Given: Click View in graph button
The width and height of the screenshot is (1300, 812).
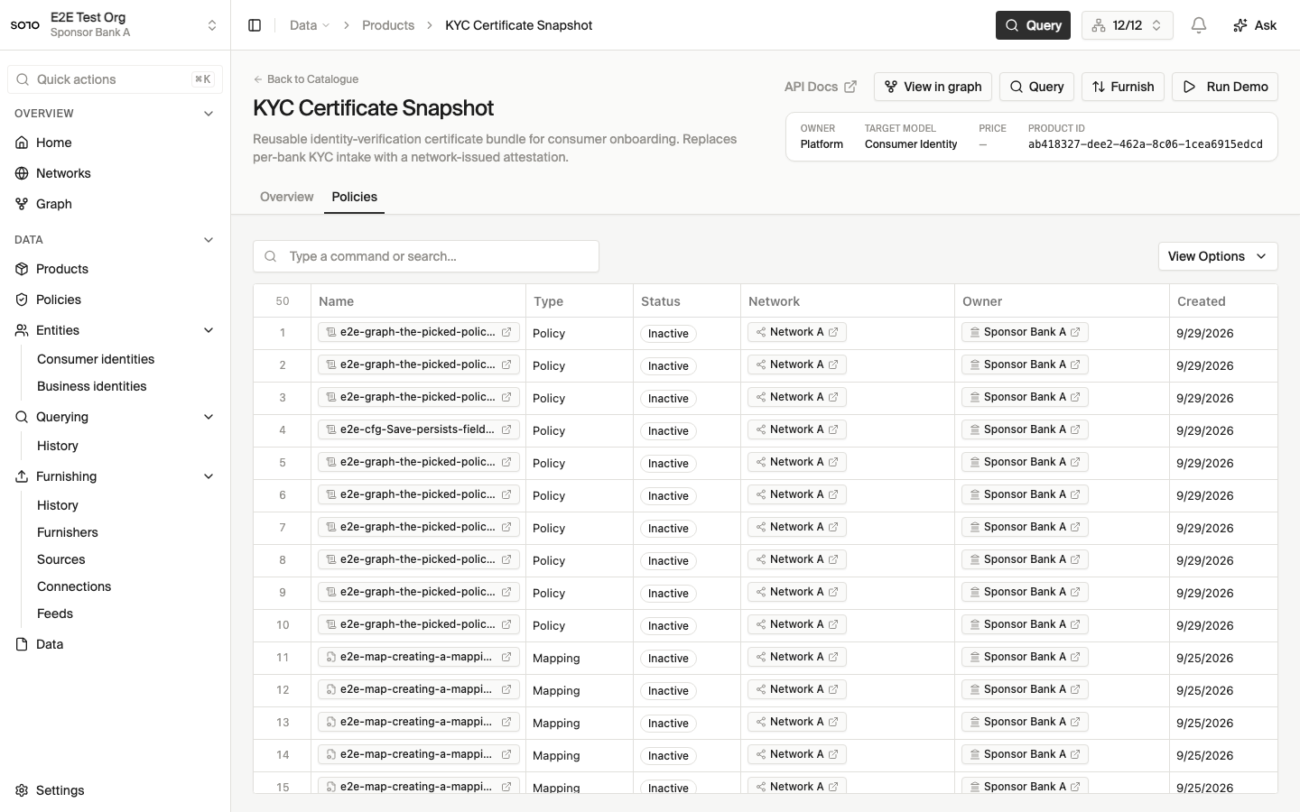Looking at the screenshot, I should pyautogui.click(x=933, y=87).
